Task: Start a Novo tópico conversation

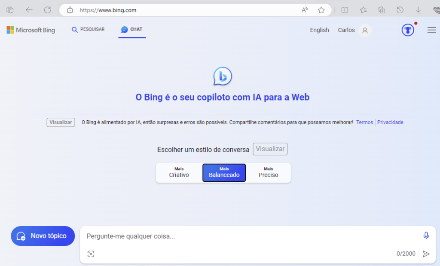Action: (43, 236)
